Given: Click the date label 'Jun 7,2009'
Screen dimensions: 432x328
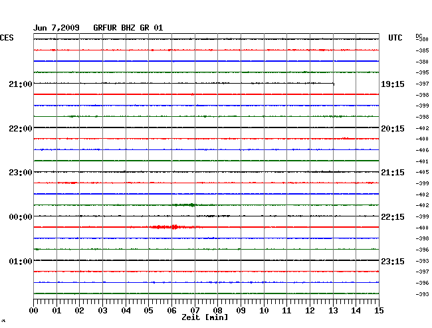Looking at the screenshot, I should coord(56,28).
